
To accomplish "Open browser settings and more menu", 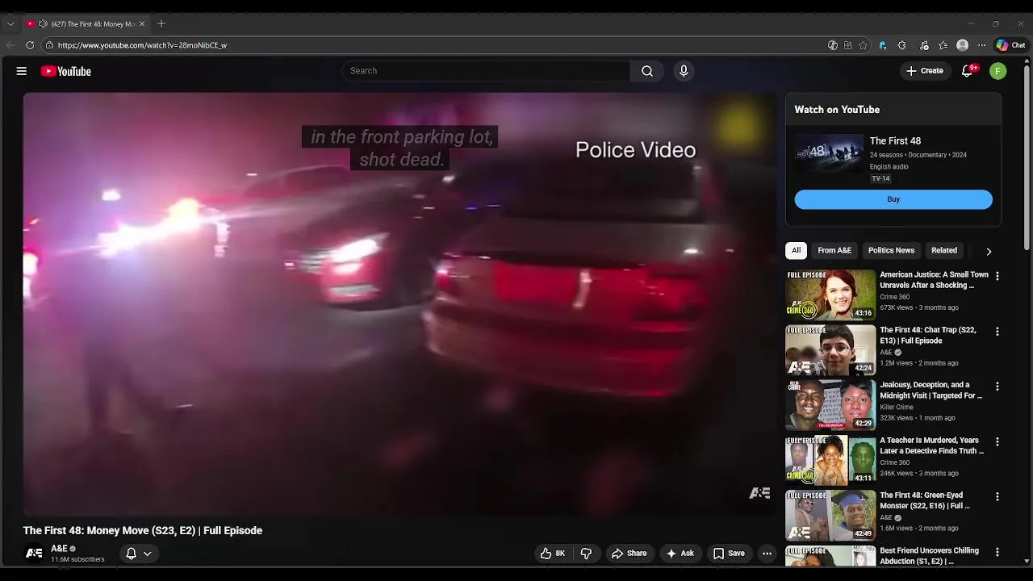I will pyautogui.click(x=981, y=45).
